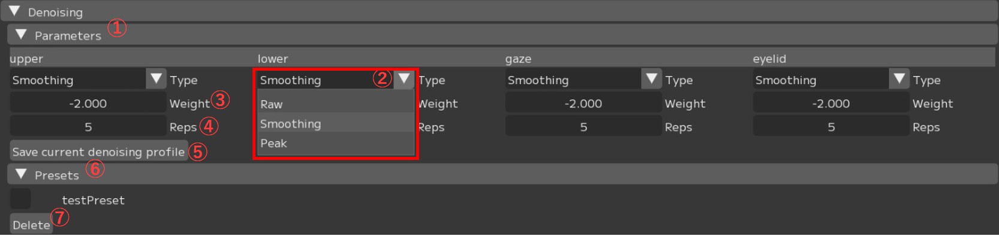Click the gaze Weight value field
Screen dimensions: 999x242
[x=583, y=103]
